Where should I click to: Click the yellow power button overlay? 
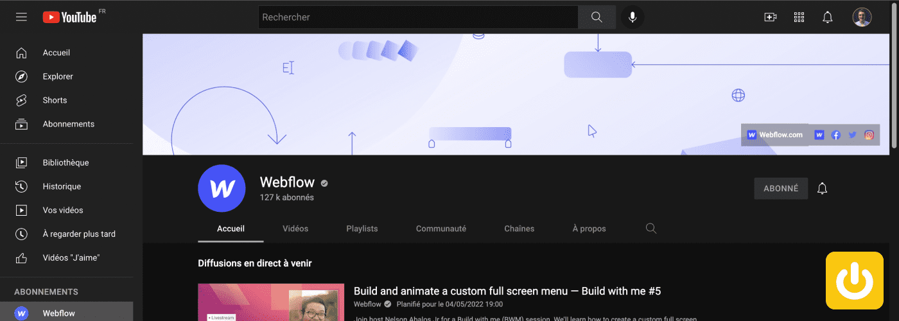point(854,281)
